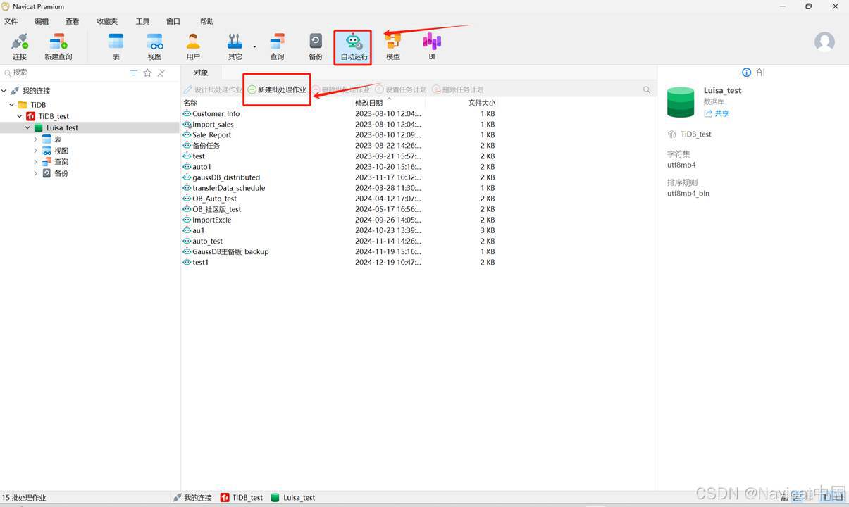
Task: Select Luisa_test in the connection tree
Action: coord(62,127)
